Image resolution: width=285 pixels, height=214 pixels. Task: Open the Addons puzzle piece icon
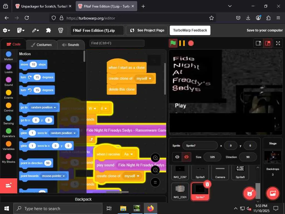48,30
